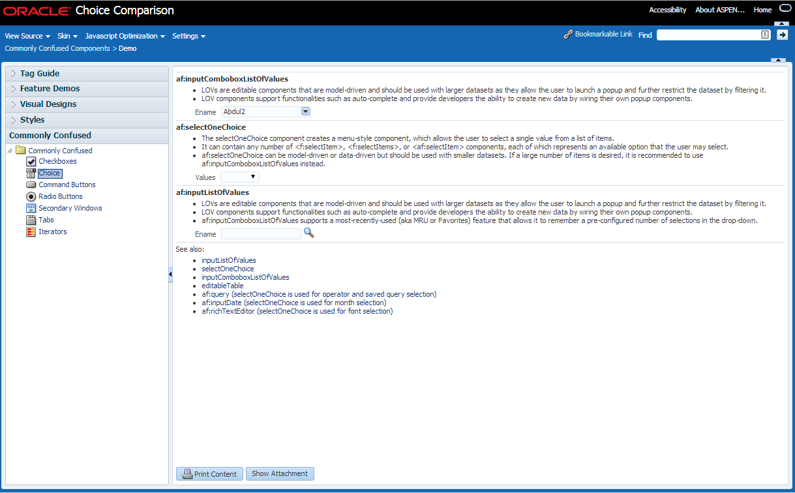Open the About ASPEN link
The image size is (795, 493).
click(x=721, y=10)
